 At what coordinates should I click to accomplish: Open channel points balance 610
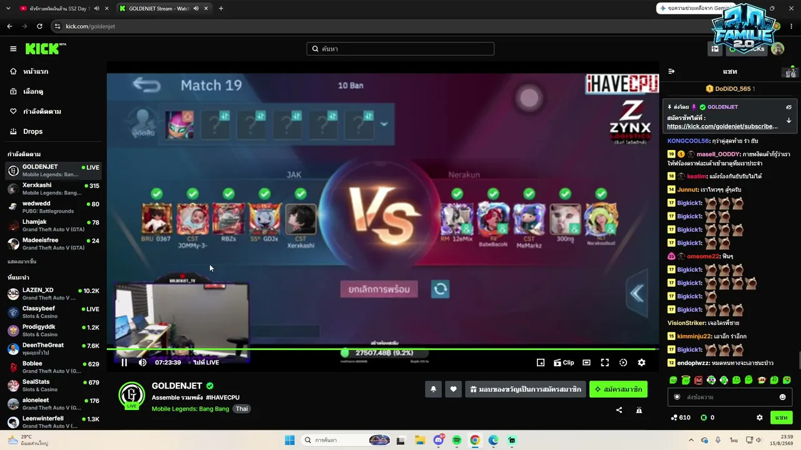coord(680,417)
